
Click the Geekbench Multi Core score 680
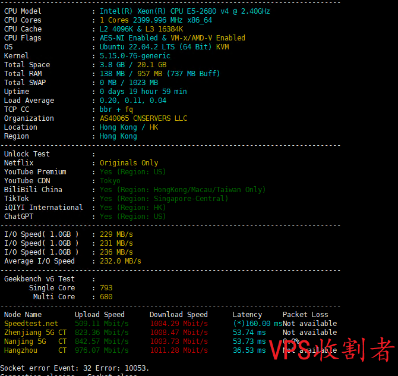106,297
